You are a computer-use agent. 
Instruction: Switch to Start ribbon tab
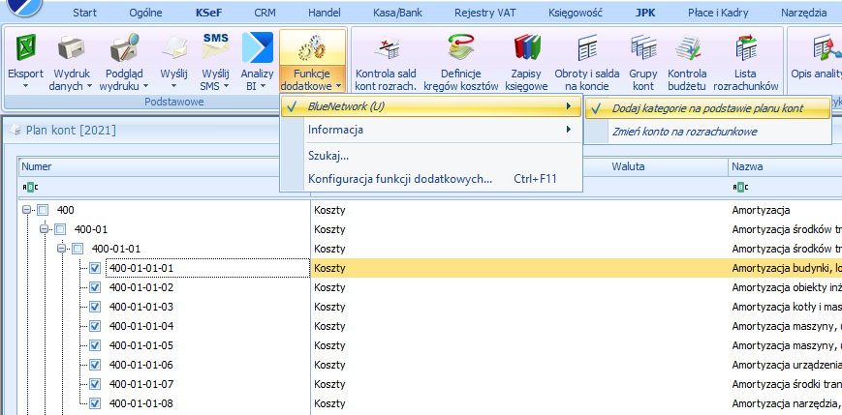[x=85, y=13]
